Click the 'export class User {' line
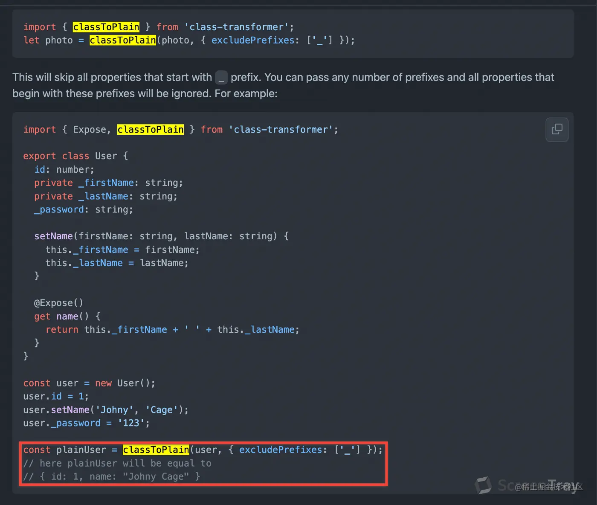Viewport: 597px width, 505px height. click(75, 156)
